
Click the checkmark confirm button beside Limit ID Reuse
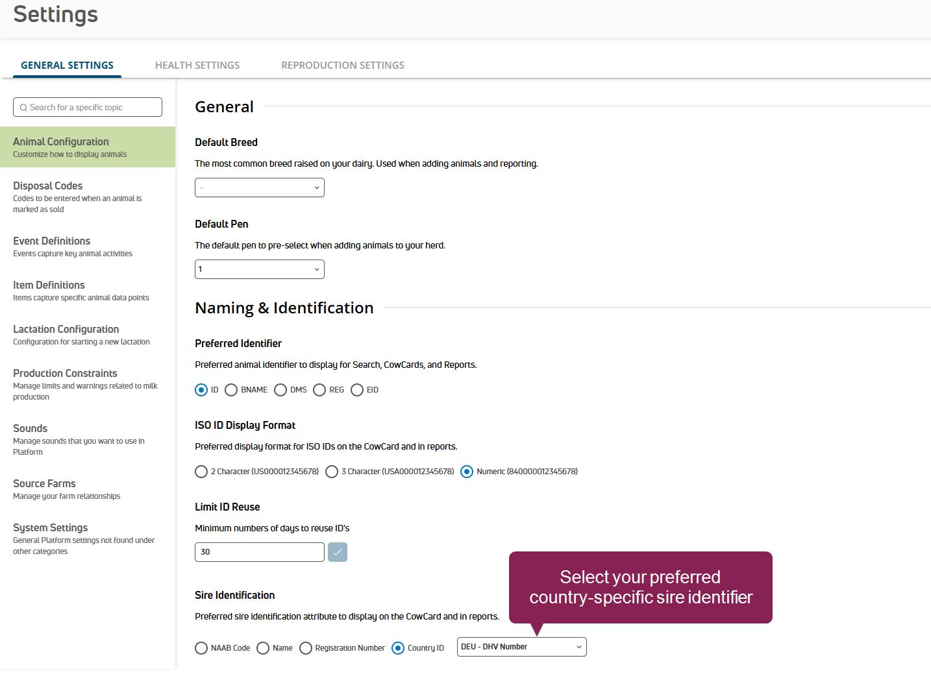click(x=338, y=552)
